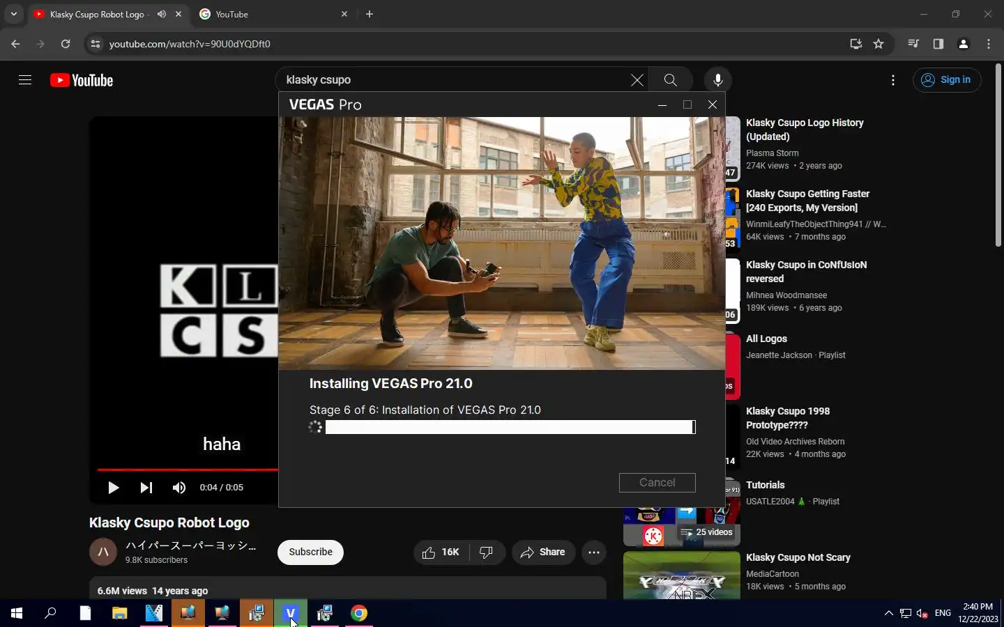Dislike the video with thumbs-down
The image size is (1004, 627).
(x=487, y=552)
